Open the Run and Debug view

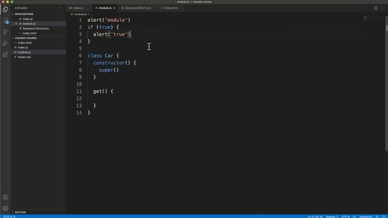pyautogui.click(x=5, y=43)
